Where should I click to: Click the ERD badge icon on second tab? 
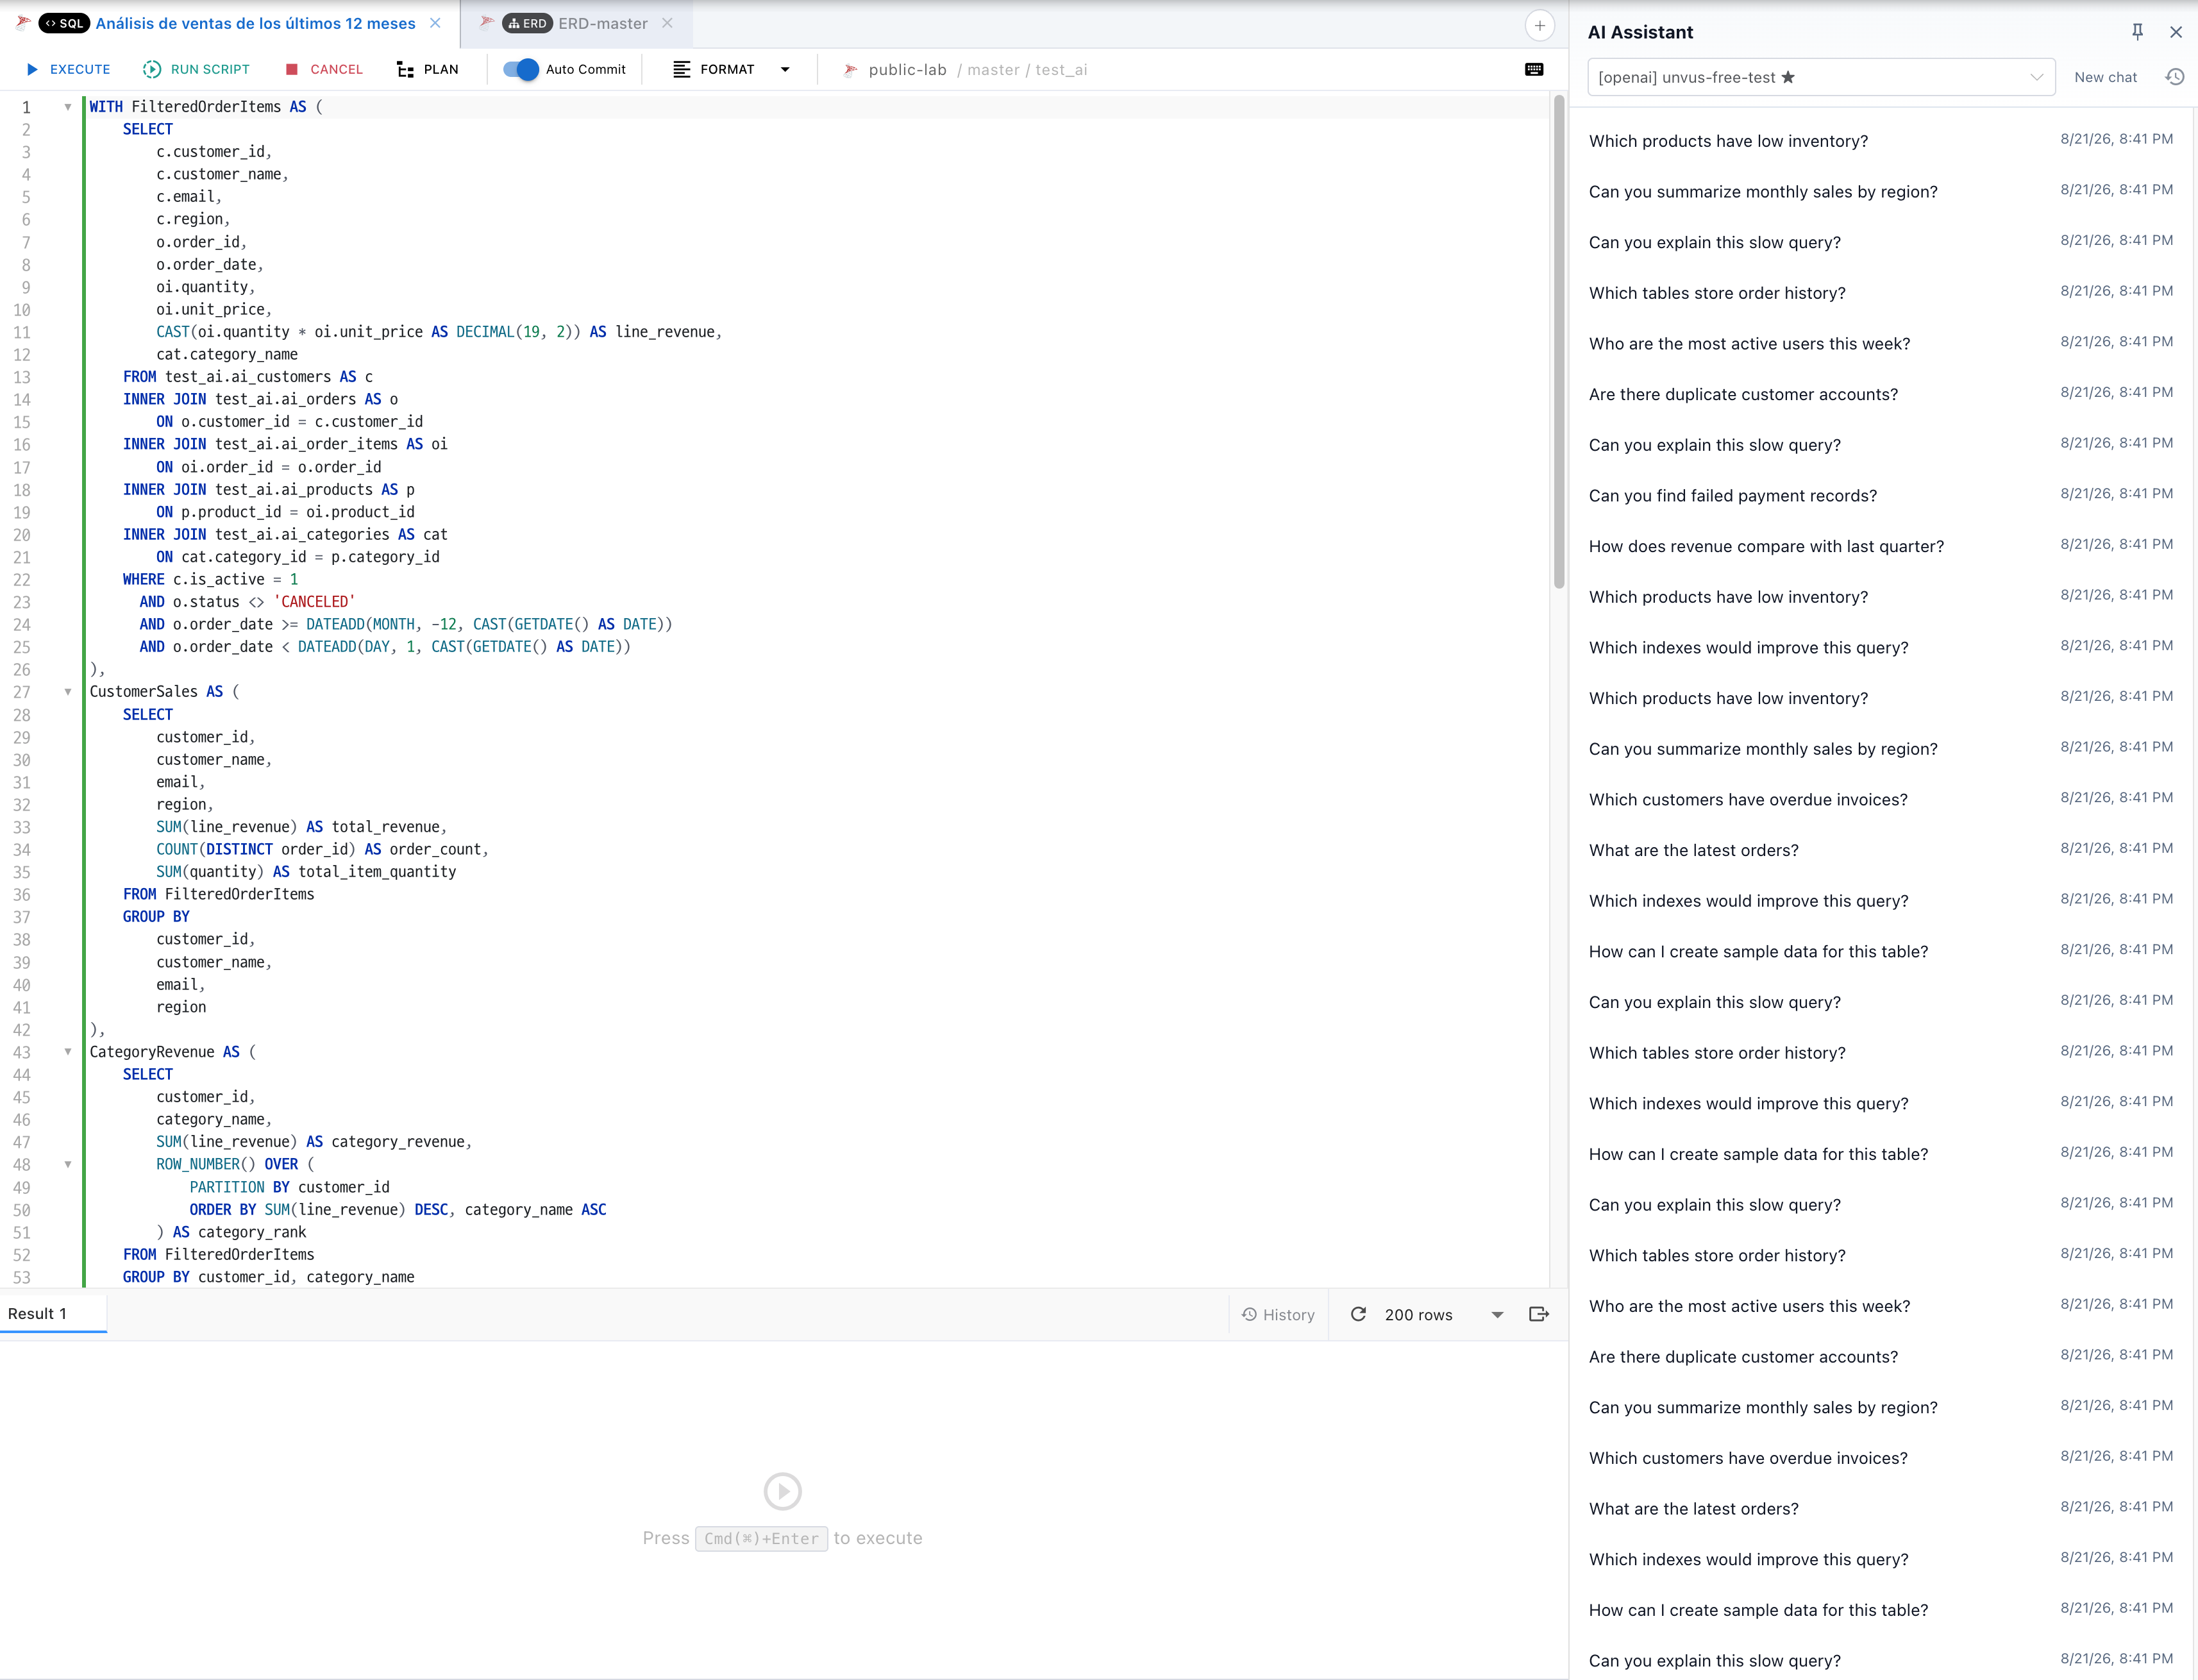(527, 23)
